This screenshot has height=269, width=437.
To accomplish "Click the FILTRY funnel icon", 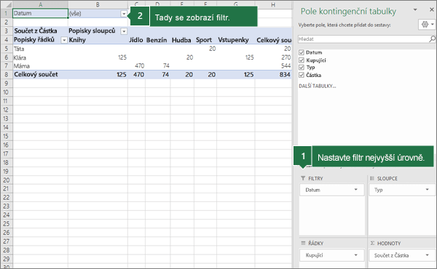I will pyautogui.click(x=303, y=178).
